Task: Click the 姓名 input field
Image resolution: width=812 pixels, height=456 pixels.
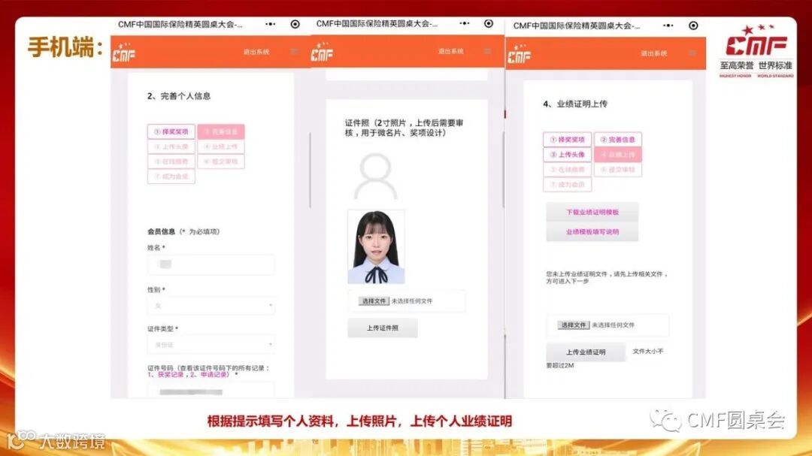Action: pos(211,264)
